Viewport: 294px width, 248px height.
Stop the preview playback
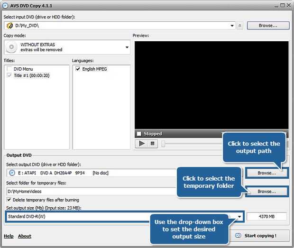click(153, 144)
